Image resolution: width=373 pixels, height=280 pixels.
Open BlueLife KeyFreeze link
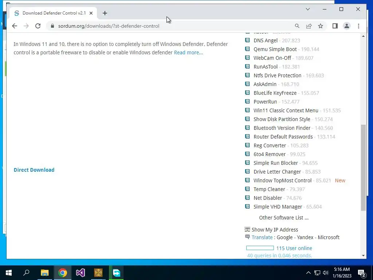click(275, 93)
